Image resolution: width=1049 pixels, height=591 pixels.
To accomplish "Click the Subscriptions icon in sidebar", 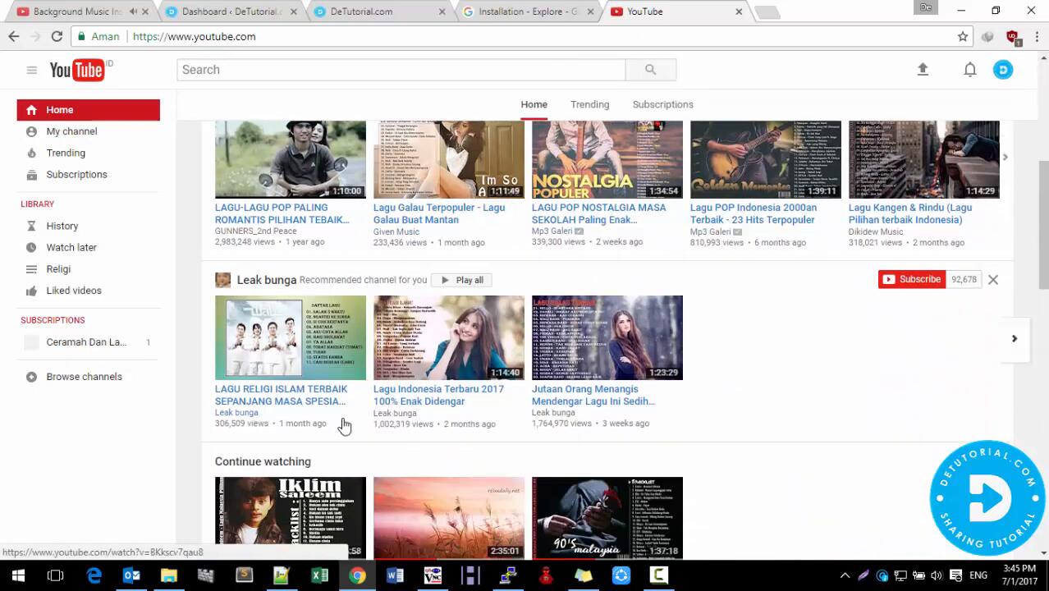I will point(31,174).
